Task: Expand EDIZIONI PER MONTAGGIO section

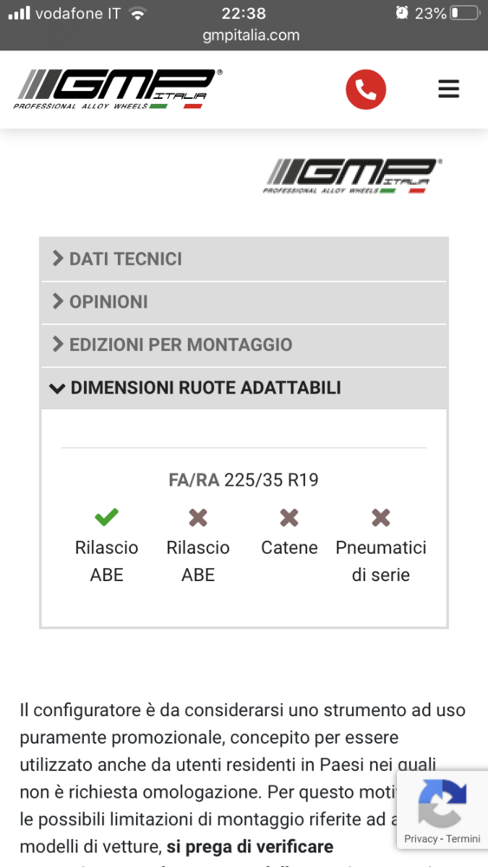Action: click(244, 345)
